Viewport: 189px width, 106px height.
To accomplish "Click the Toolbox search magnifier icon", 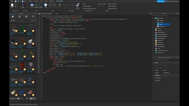I will coord(32,21).
